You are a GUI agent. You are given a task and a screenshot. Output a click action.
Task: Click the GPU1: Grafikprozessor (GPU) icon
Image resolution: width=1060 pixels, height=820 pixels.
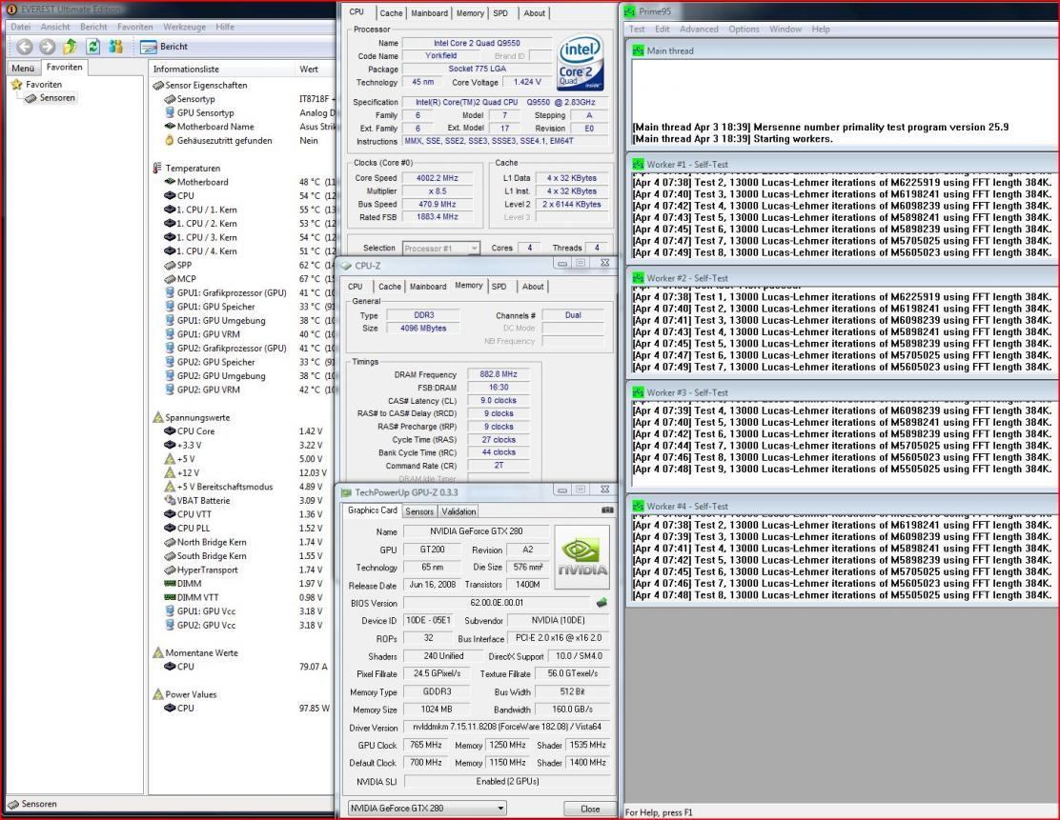coord(170,292)
